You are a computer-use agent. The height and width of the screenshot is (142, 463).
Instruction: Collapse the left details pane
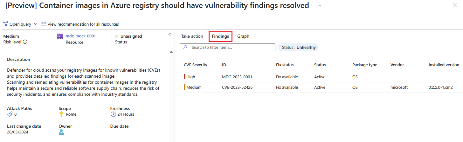coord(170,34)
